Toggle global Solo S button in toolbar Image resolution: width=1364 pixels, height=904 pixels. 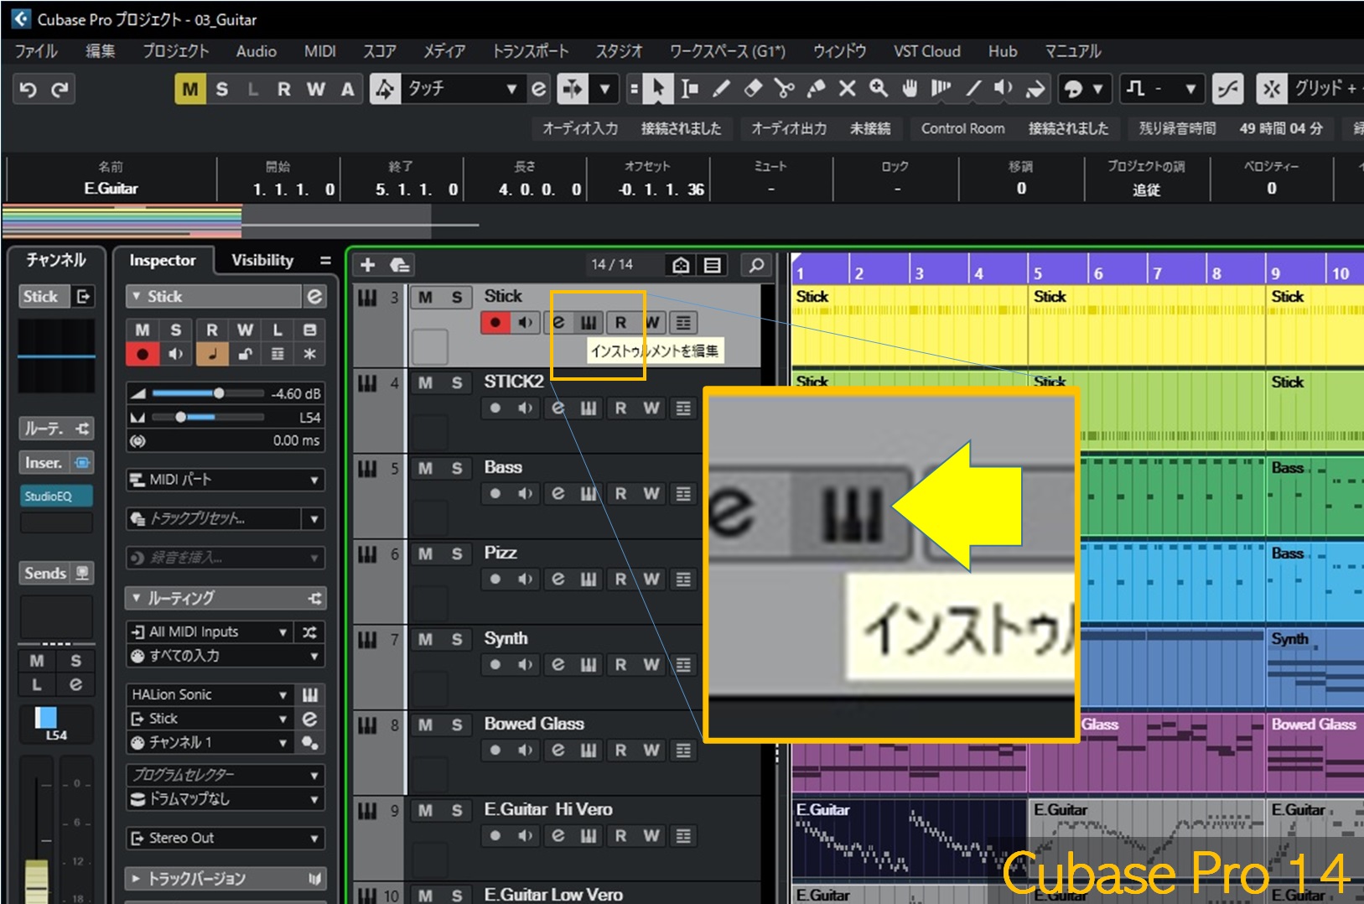pos(221,89)
